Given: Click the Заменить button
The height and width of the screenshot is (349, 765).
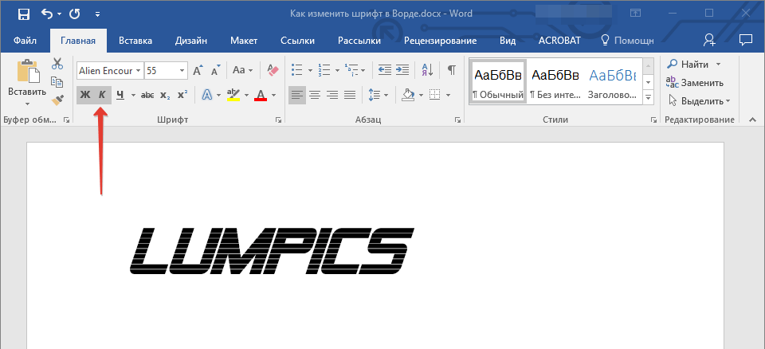Looking at the screenshot, I should coord(695,82).
